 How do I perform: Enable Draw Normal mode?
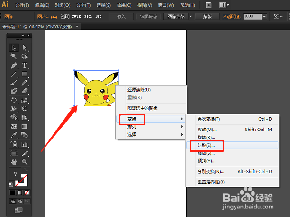[13, 201]
